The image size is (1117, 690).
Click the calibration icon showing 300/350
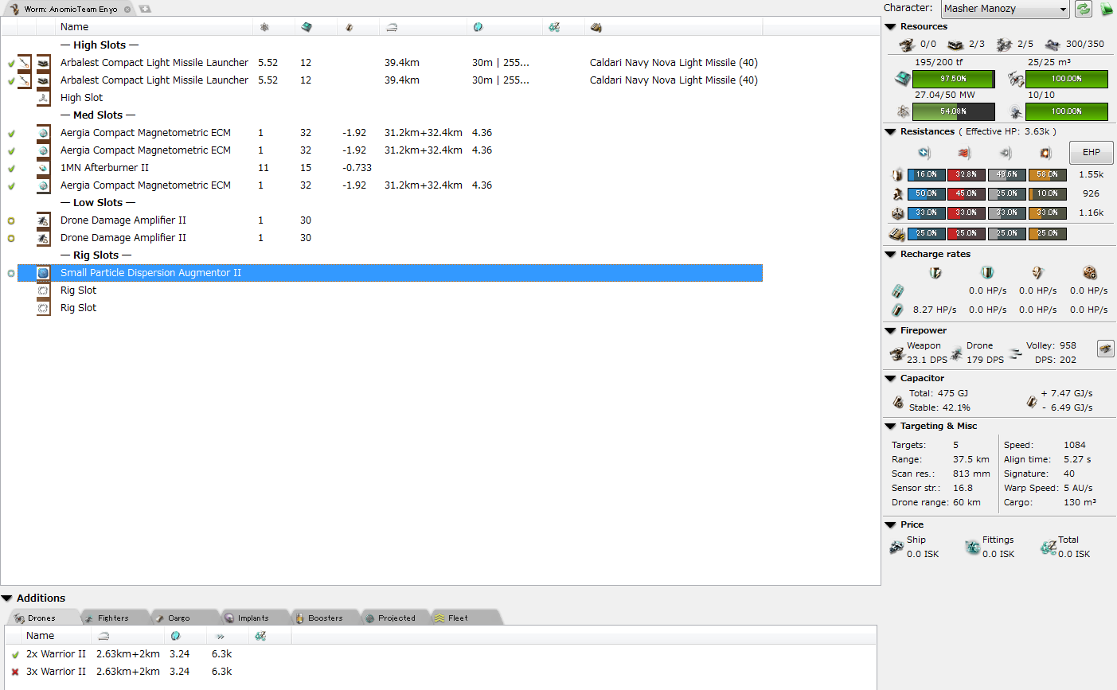tap(1053, 45)
